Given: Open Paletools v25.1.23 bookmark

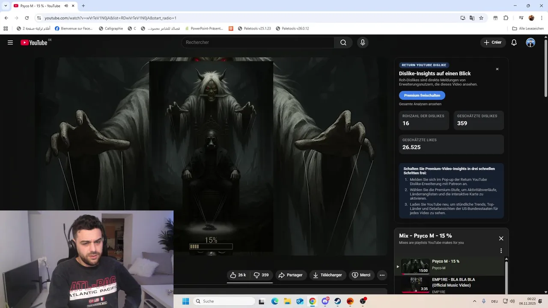Looking at the screenshot, I should coord(254,29).
